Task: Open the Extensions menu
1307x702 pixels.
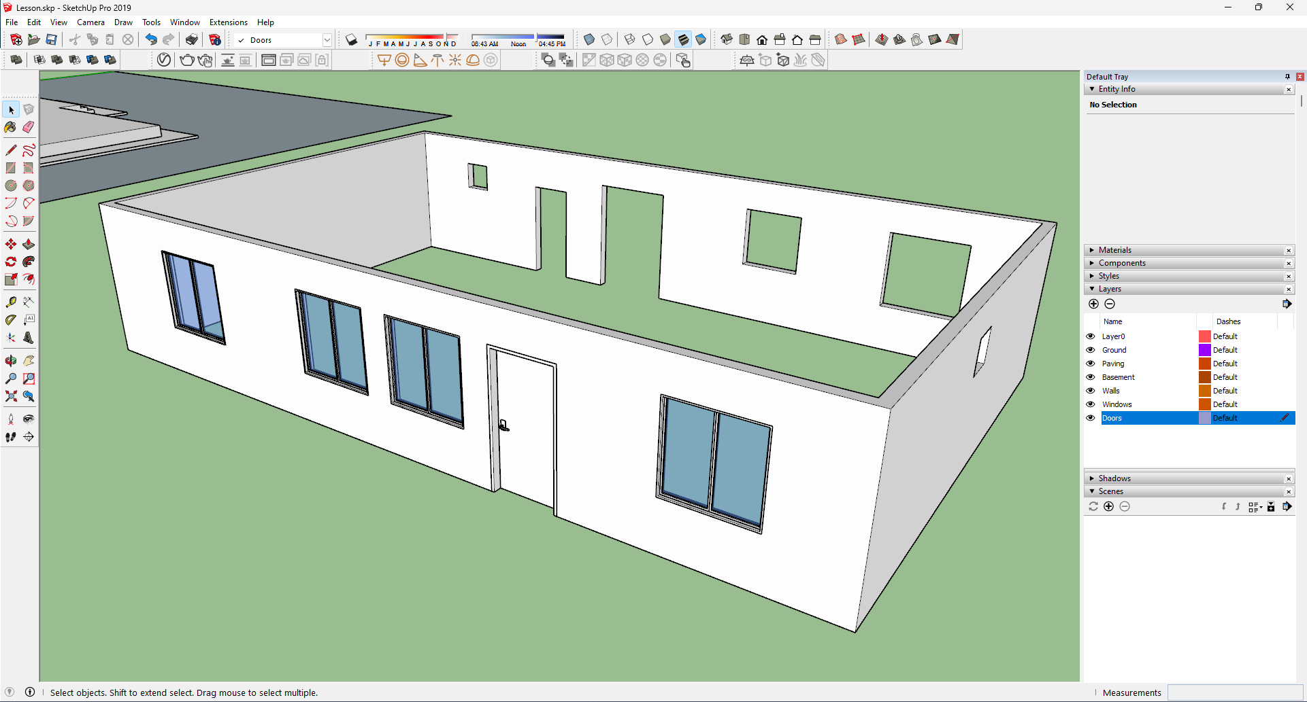Action: [x=229, y=22]
